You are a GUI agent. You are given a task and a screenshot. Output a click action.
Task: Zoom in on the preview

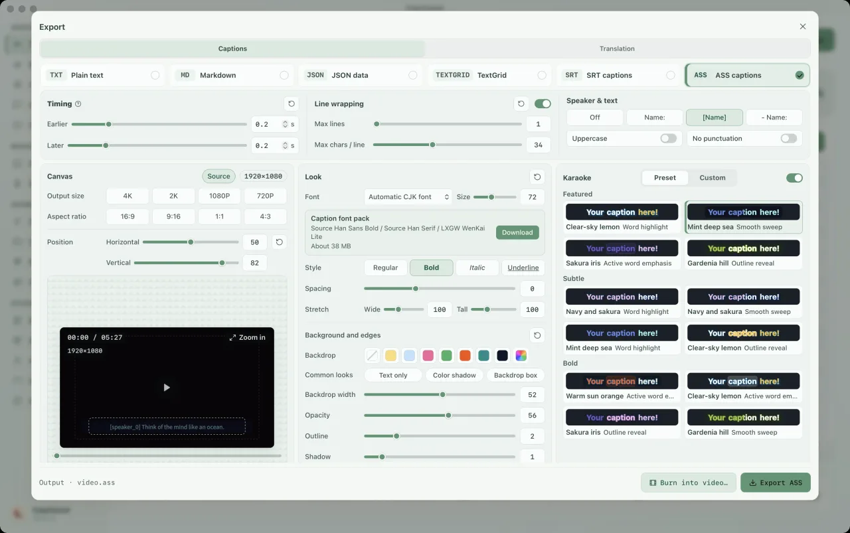pyautogui.click(x=247, y=337)
